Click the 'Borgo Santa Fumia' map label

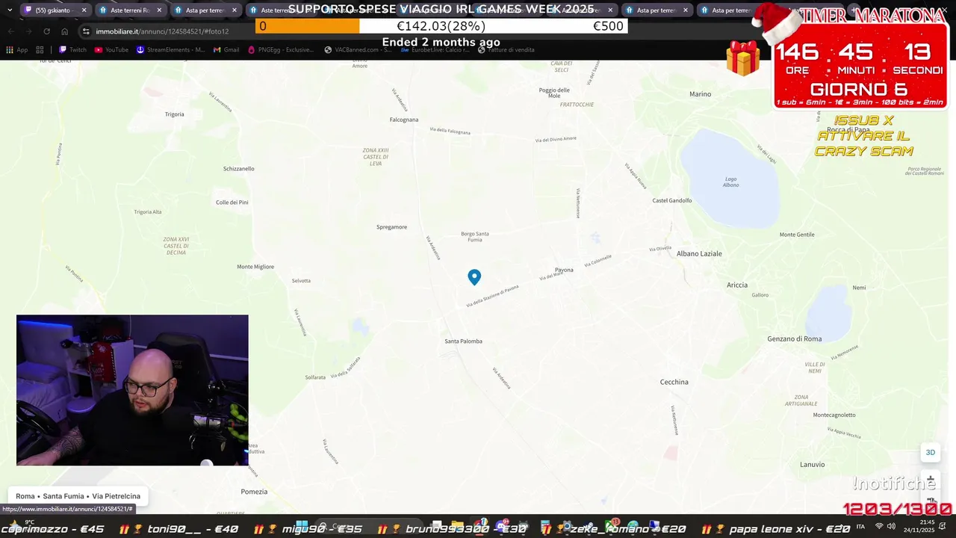[475, 237]
